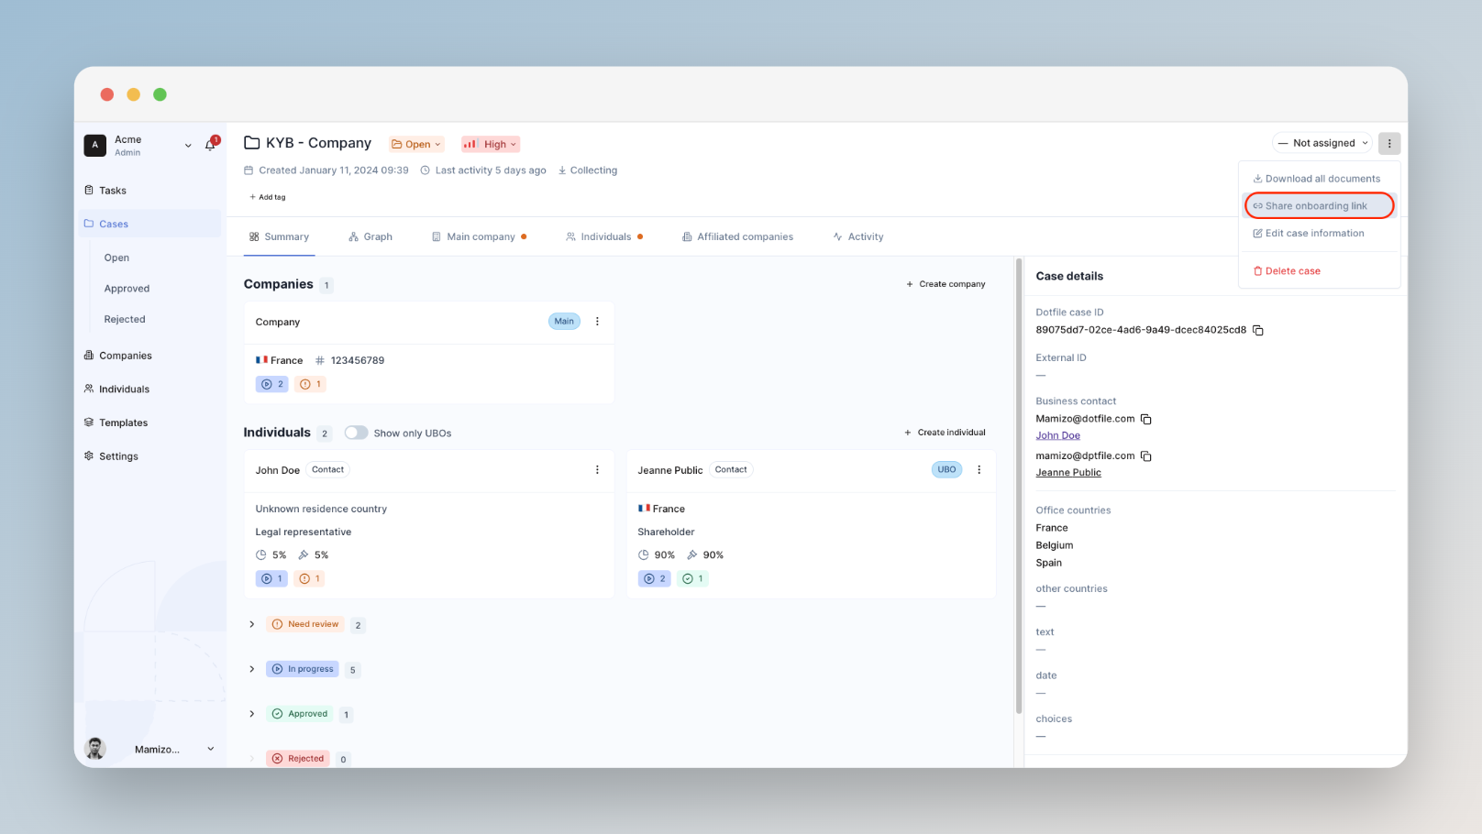Open the notifications bell

pyautogui.click(x=210, y=144)
